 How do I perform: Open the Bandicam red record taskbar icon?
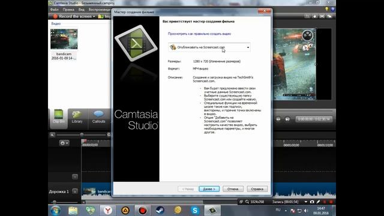143,211
